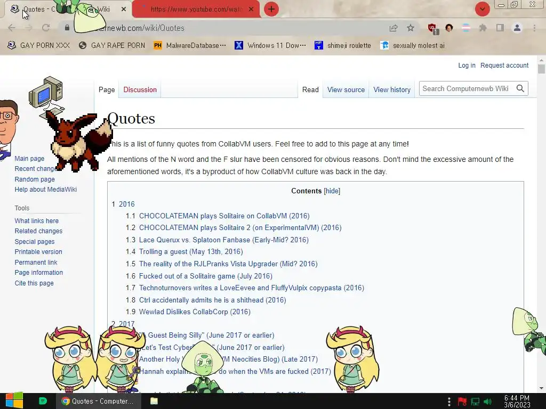Open the Windows 11 Dow… bookmark

pos(270,46)
